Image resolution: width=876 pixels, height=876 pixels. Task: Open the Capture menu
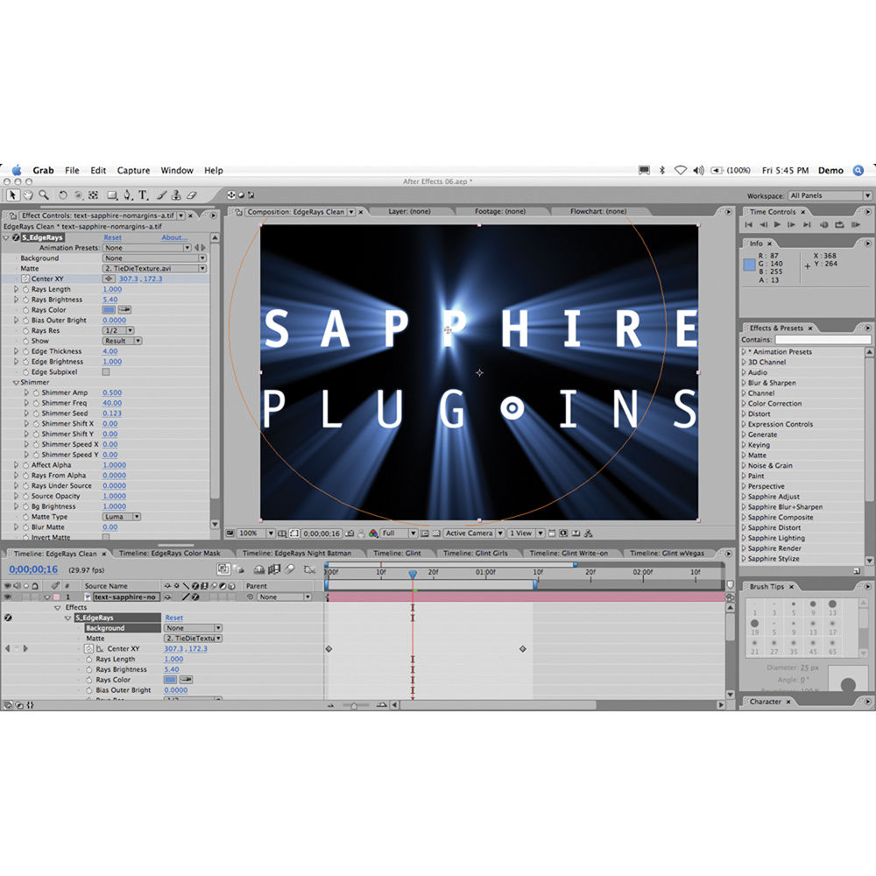133,171
